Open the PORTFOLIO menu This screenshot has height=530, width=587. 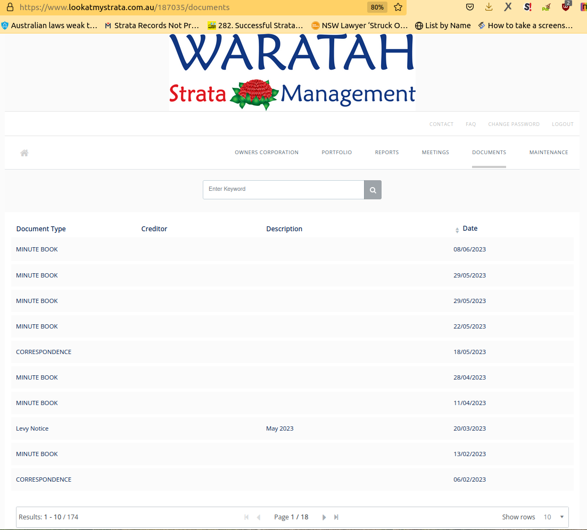pos(336,152)
